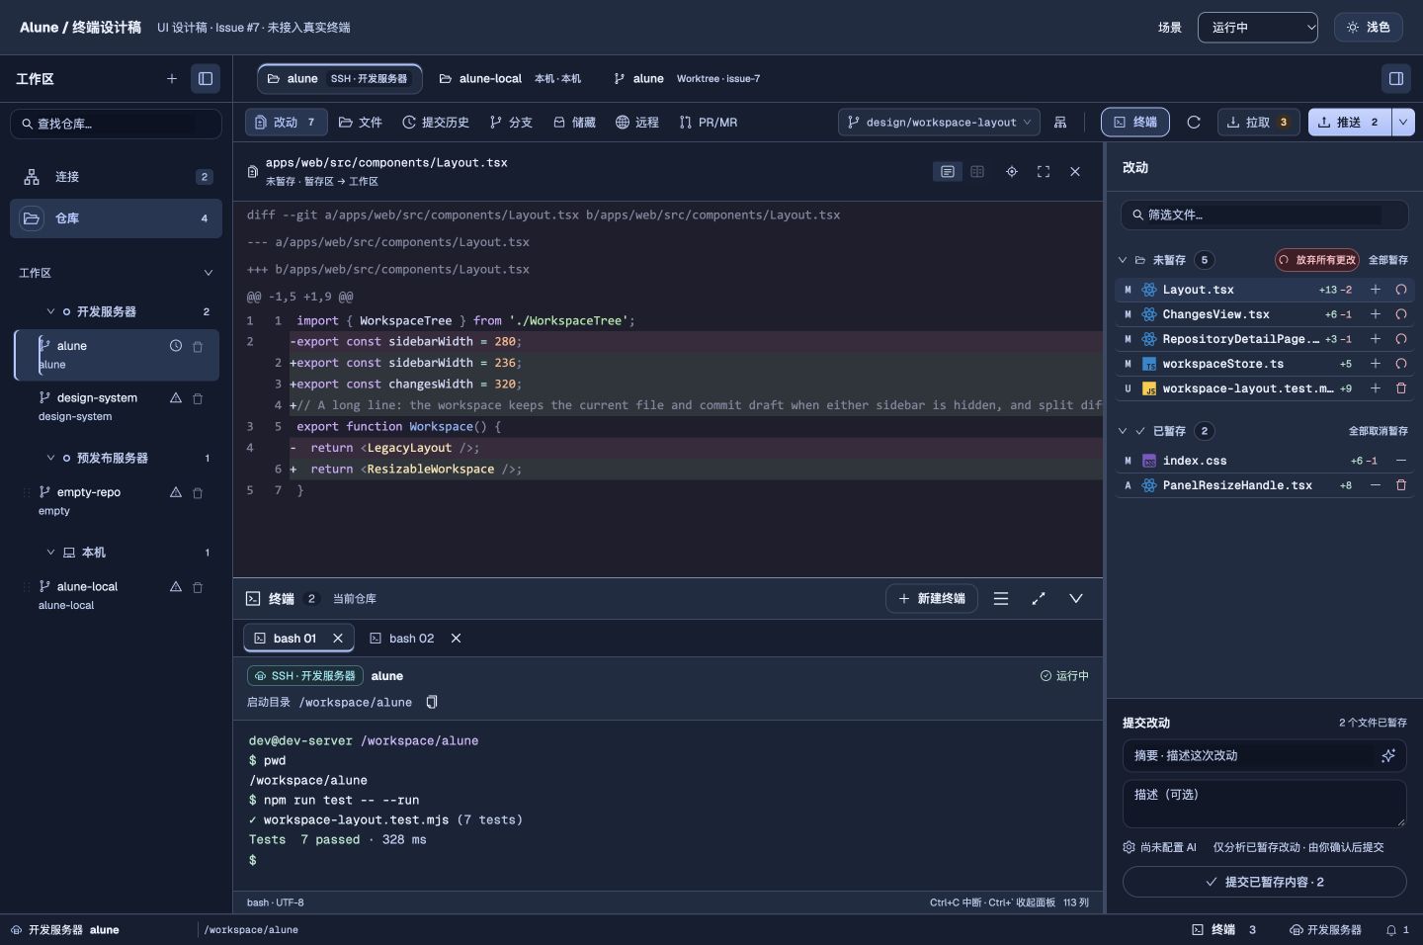Stage Layout.tsx with its plus icon
The width and height of the screenshot is (1423, 945).
(1376, 290)
